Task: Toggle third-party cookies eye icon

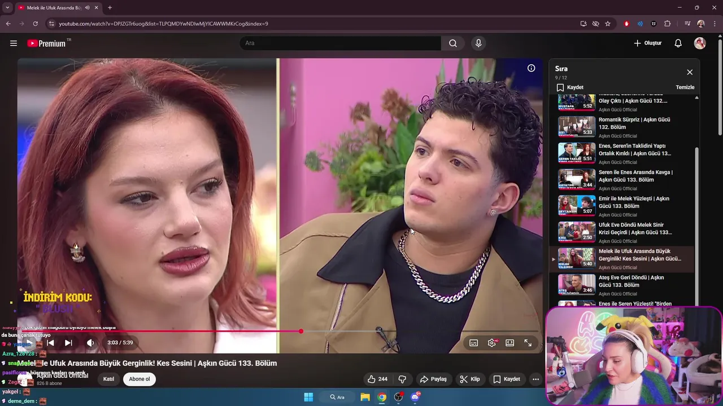Action: pos(595,24)
